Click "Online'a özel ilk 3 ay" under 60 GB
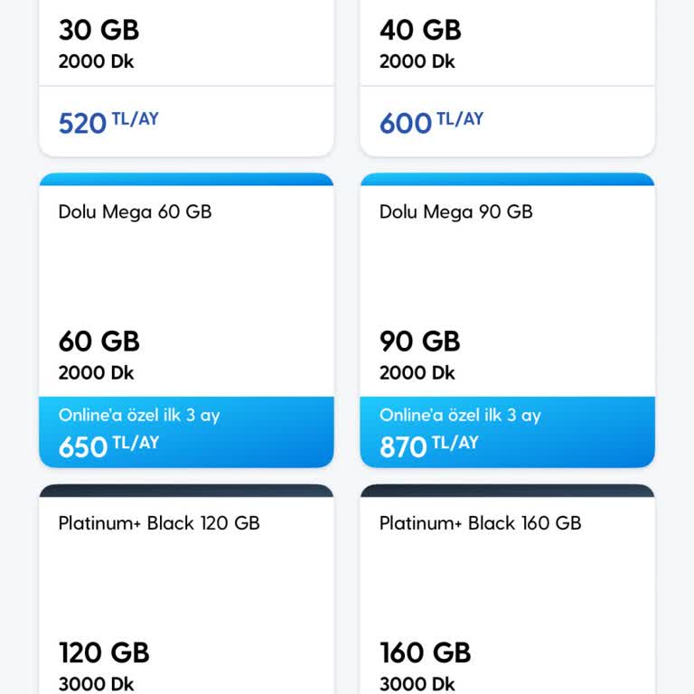The height and width of the screenshot is (694, 694). [139, 416]
